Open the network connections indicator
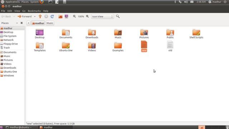 [x=180, y=2]
